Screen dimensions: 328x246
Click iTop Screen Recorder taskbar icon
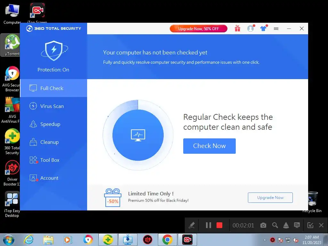click(187, 240)
